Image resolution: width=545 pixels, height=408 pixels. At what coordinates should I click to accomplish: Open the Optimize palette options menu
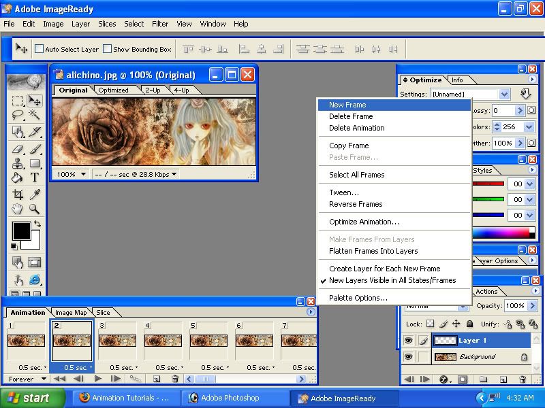pos(532,80)
